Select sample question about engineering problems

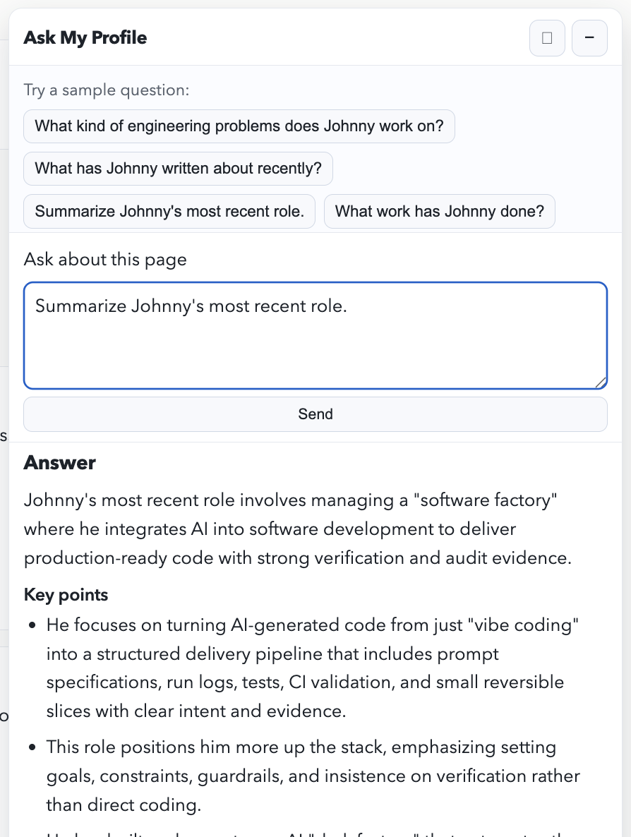pos(239,126)
